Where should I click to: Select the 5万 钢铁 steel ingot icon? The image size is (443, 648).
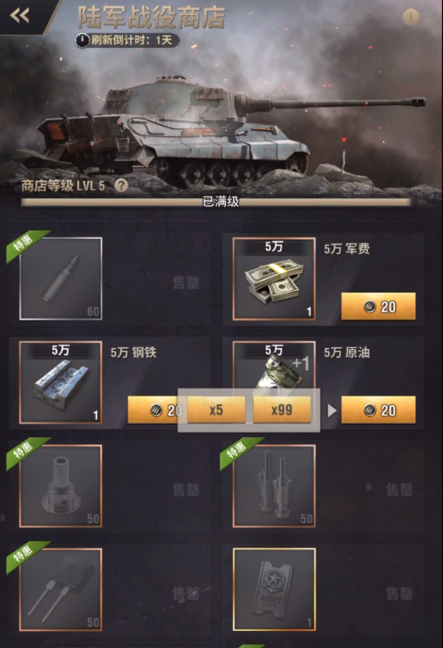tap(61, 382)
